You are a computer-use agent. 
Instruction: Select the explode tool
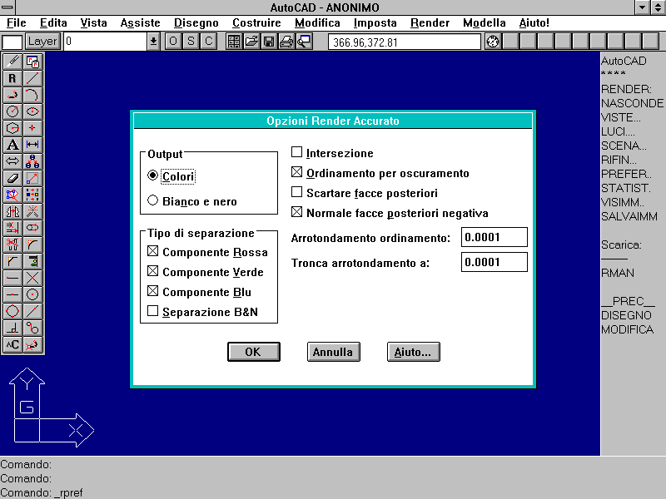32,211
